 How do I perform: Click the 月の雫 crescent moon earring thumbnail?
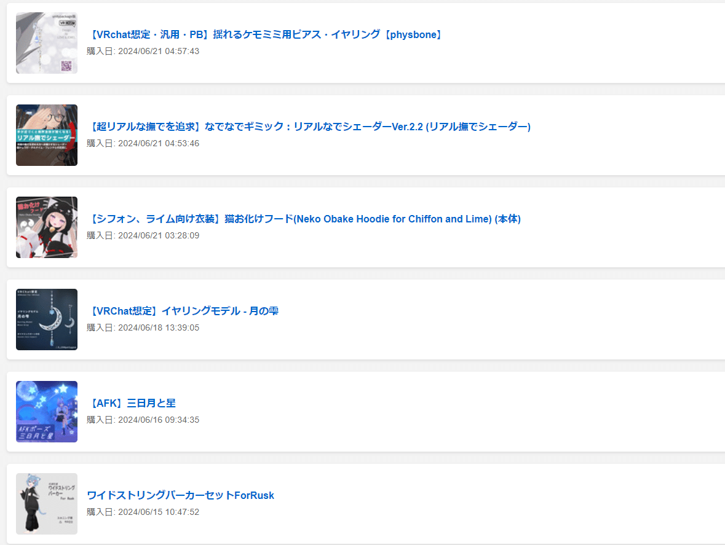coord(47,320)
